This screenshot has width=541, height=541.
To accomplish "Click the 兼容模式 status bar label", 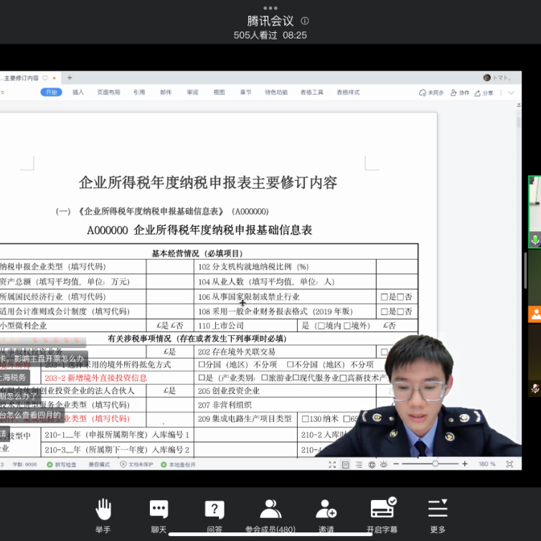I will [x=99, y=465].
